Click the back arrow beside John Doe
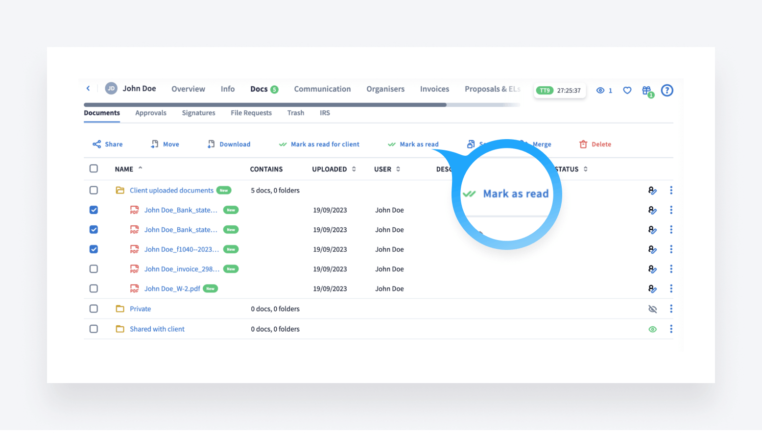 pos(88,89)
